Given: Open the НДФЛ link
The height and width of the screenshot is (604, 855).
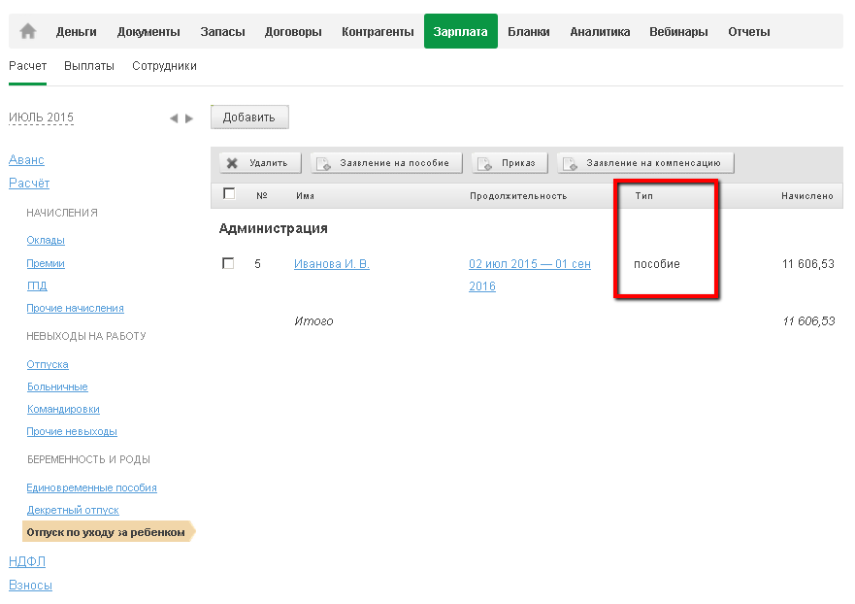Looking at the screenshot, I should click(x=27, y=561).
